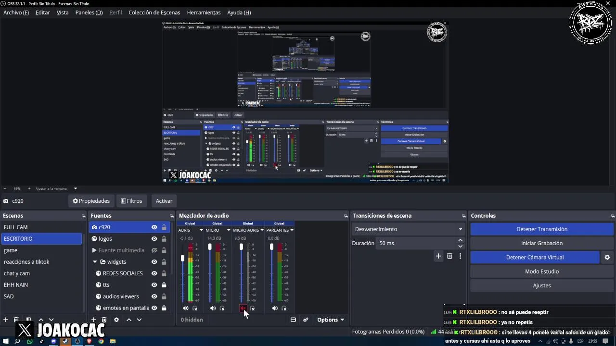Open virtual camera settings gear

(607, 257)
